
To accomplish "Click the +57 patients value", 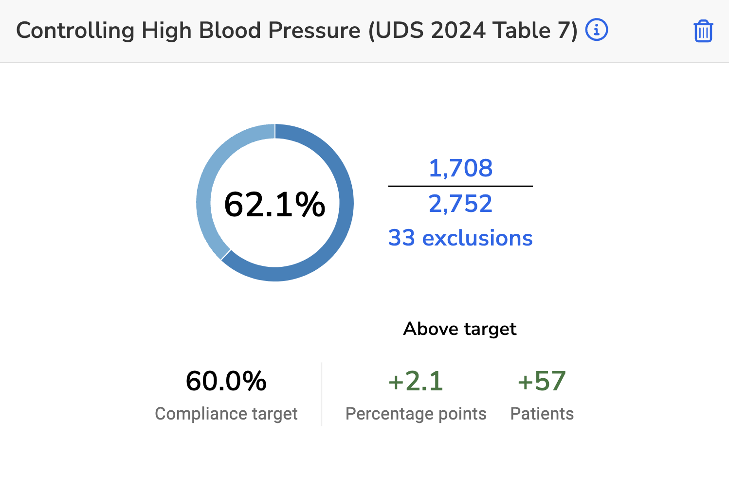I will point(542,381).
